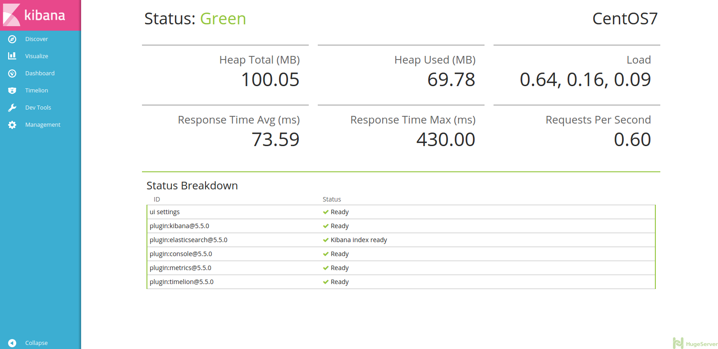Image resolution: width=718 pixels, height=349 pixels.
Task: Click the Visualize bar chart icon
Action: point(12,56)
